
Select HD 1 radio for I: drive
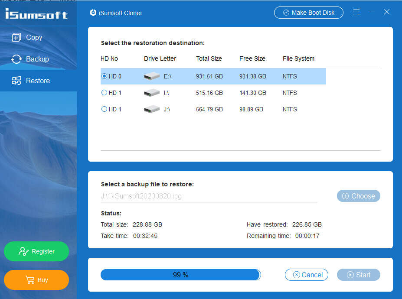click(x=104, y=92)
